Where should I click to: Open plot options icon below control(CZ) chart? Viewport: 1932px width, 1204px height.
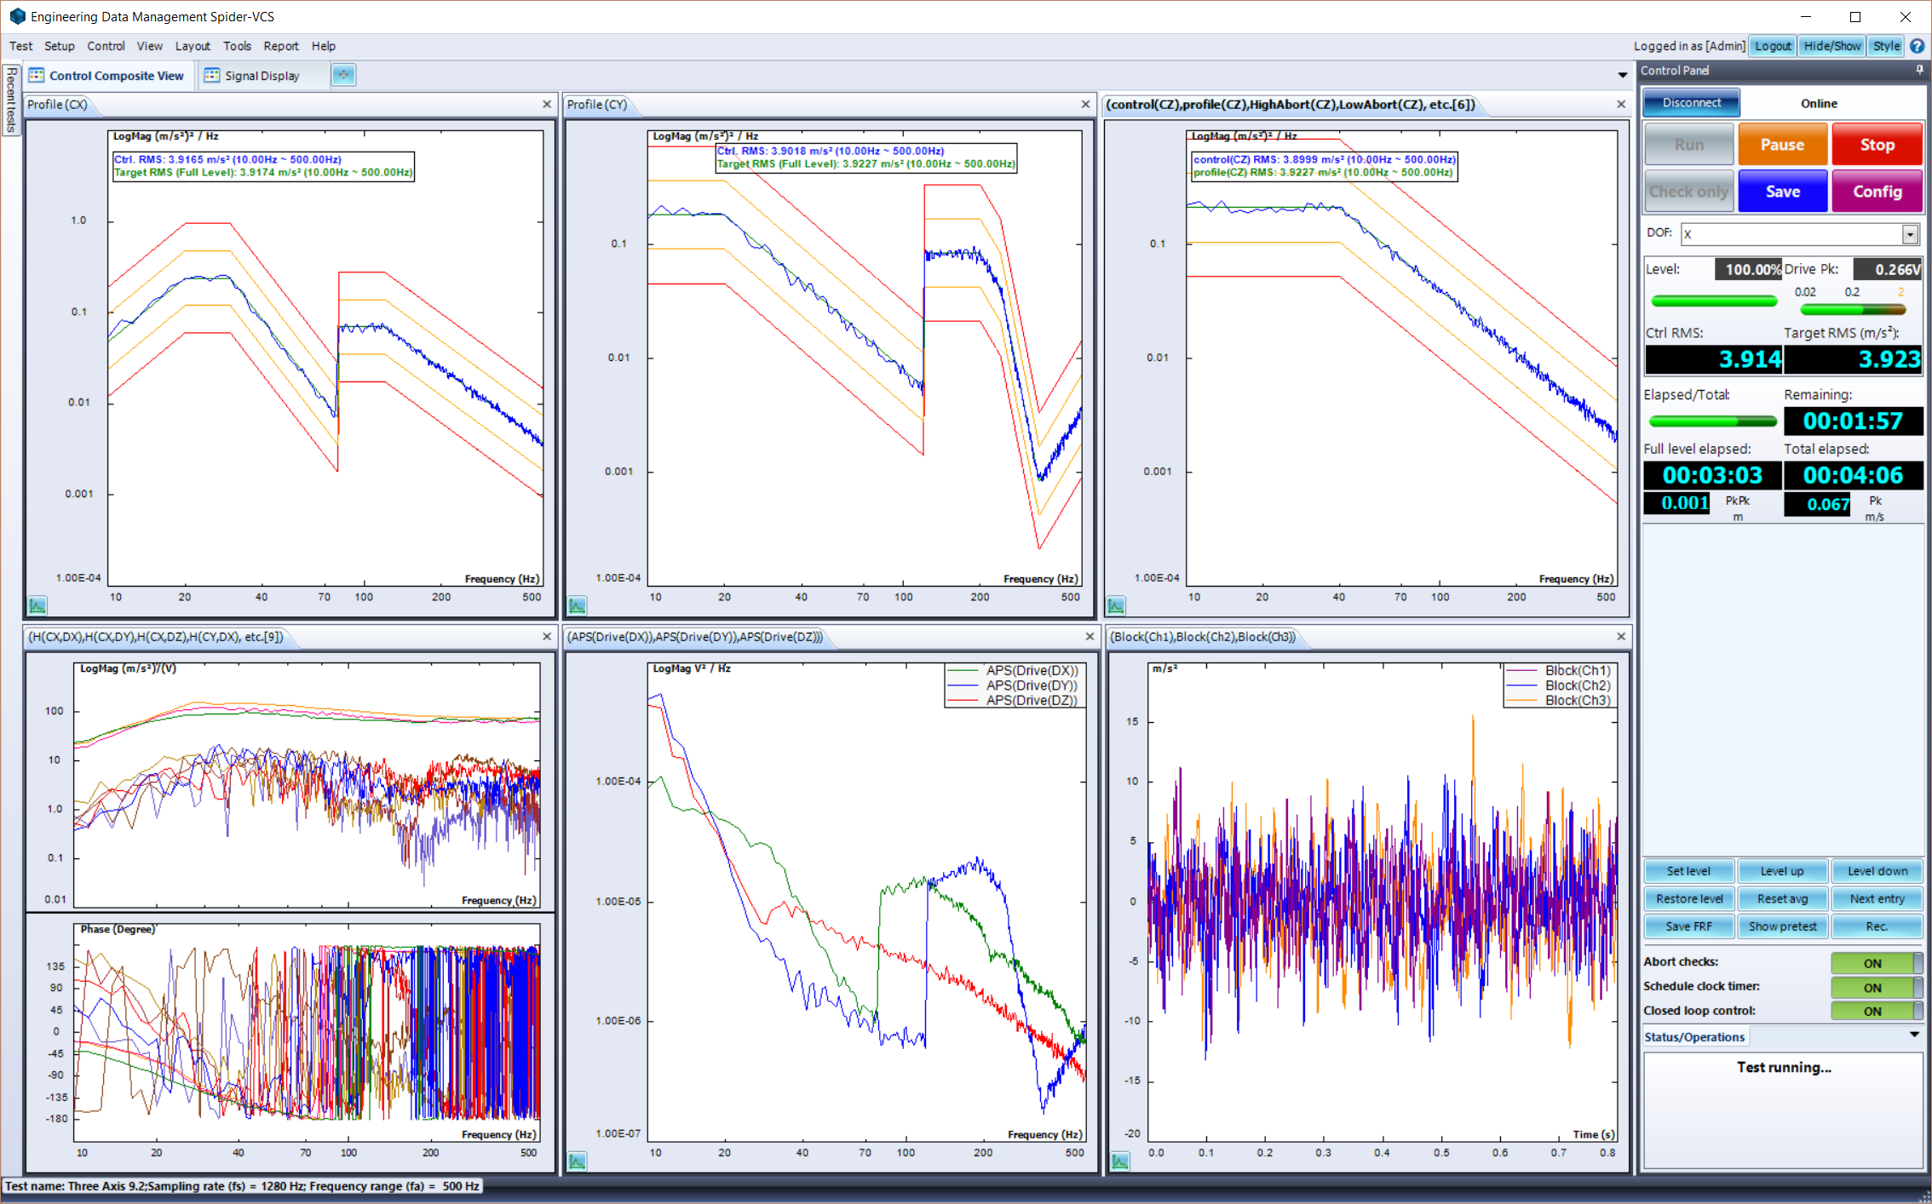point(1116,605)
